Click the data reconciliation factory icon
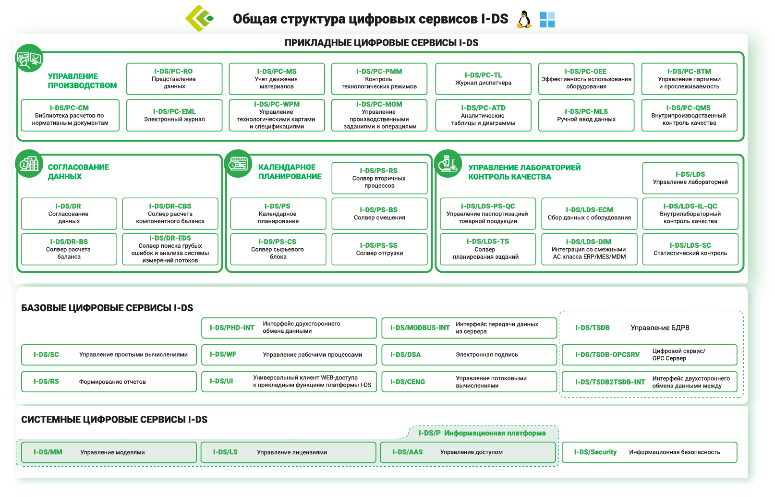Image resolution: width=775 pixels, height=497 pixels. pos(29,164)
